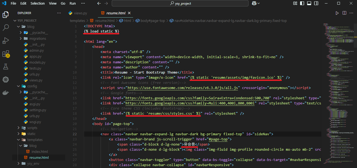Open the File menu

tap(14, 3)
